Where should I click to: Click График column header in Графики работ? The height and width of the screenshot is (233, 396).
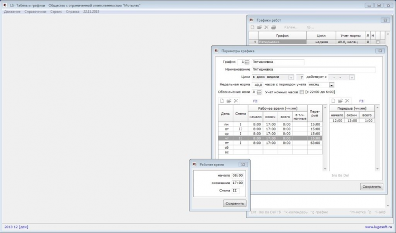(x=282, y=36)
